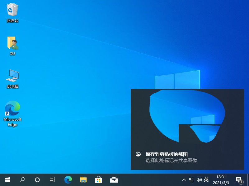
Task: Open Microsoft Store from the taskbar
Action: click(98, 179)
